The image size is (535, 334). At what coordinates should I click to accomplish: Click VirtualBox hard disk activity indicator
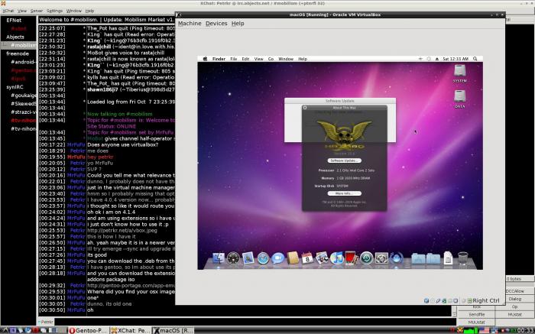coord(426,300)
